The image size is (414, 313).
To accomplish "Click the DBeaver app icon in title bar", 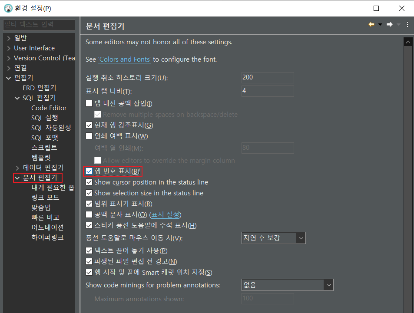I will coord(8,8).
